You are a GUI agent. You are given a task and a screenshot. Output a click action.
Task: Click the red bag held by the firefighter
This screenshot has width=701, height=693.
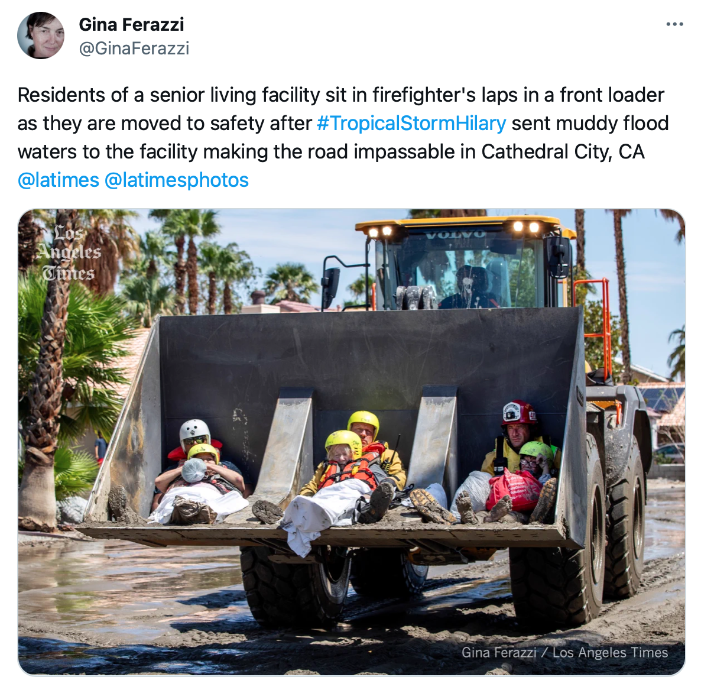click(x=514, y=490)
